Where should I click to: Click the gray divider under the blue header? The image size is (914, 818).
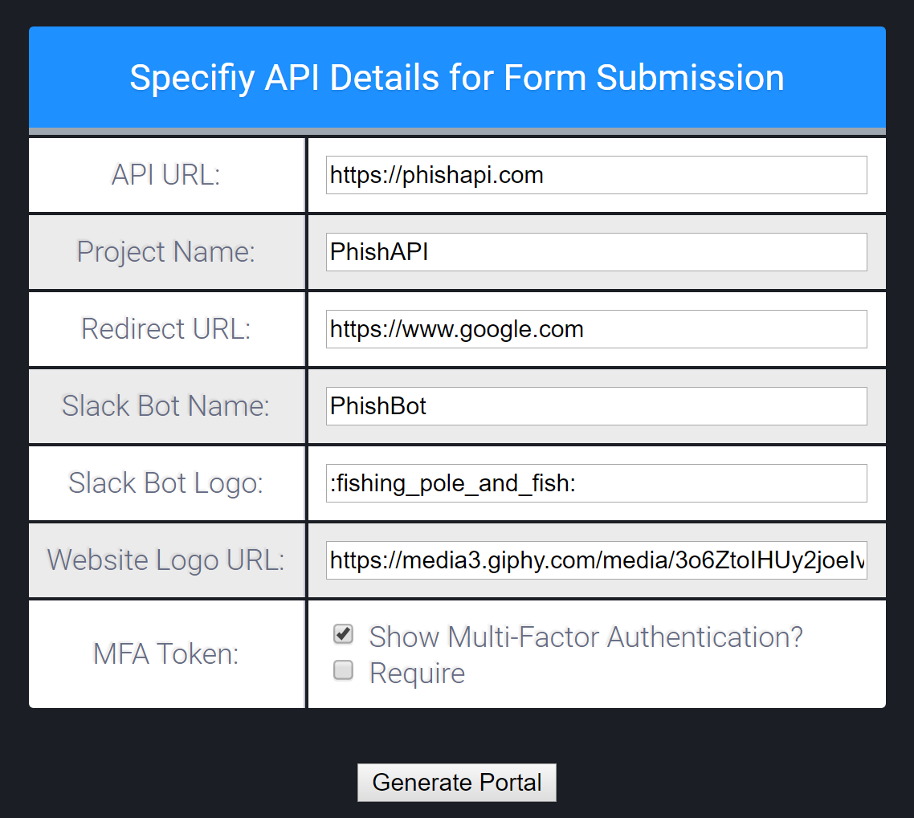(457, 131)
